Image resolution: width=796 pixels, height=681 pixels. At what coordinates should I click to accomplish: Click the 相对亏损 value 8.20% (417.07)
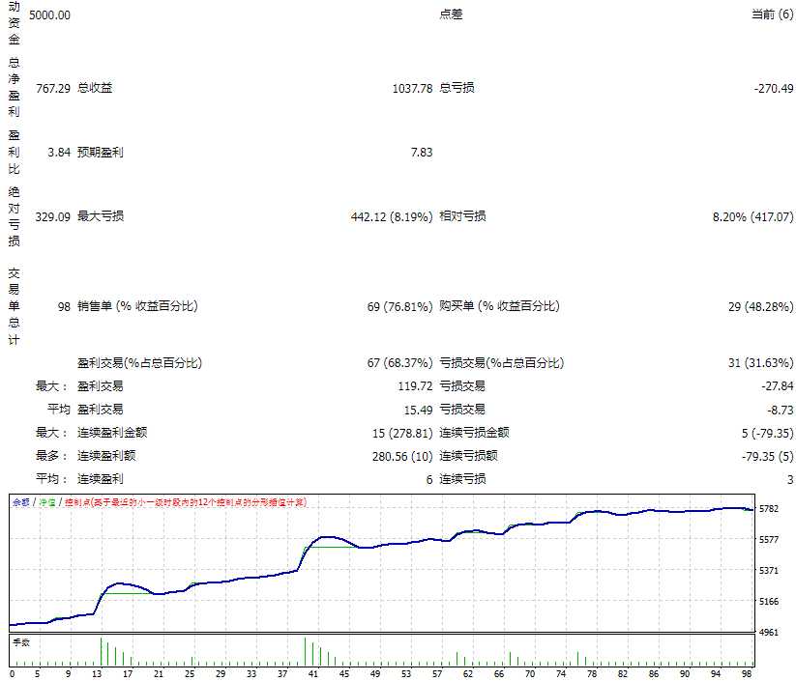(x=752, y=217)
